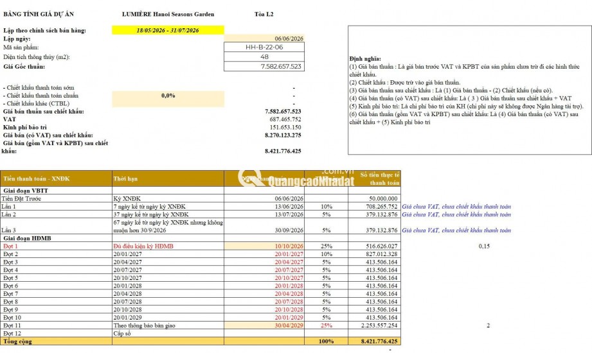
Task: Select the Giai đoạn HĐMB section row
Action: click(200, 238)
